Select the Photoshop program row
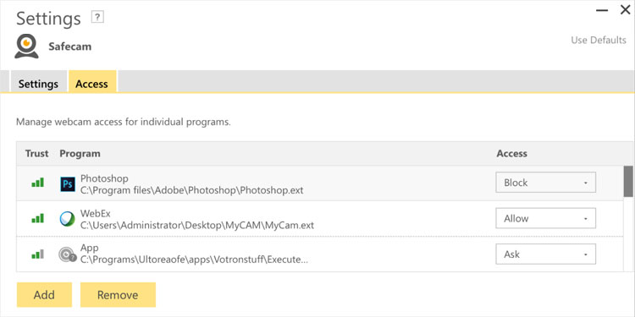This screenshot has height=317, width=635. [x=320, y=183]
